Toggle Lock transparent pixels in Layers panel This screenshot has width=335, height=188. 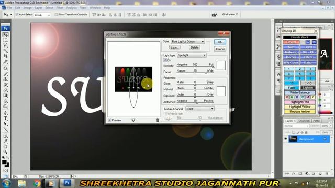[x=294, y=132]
